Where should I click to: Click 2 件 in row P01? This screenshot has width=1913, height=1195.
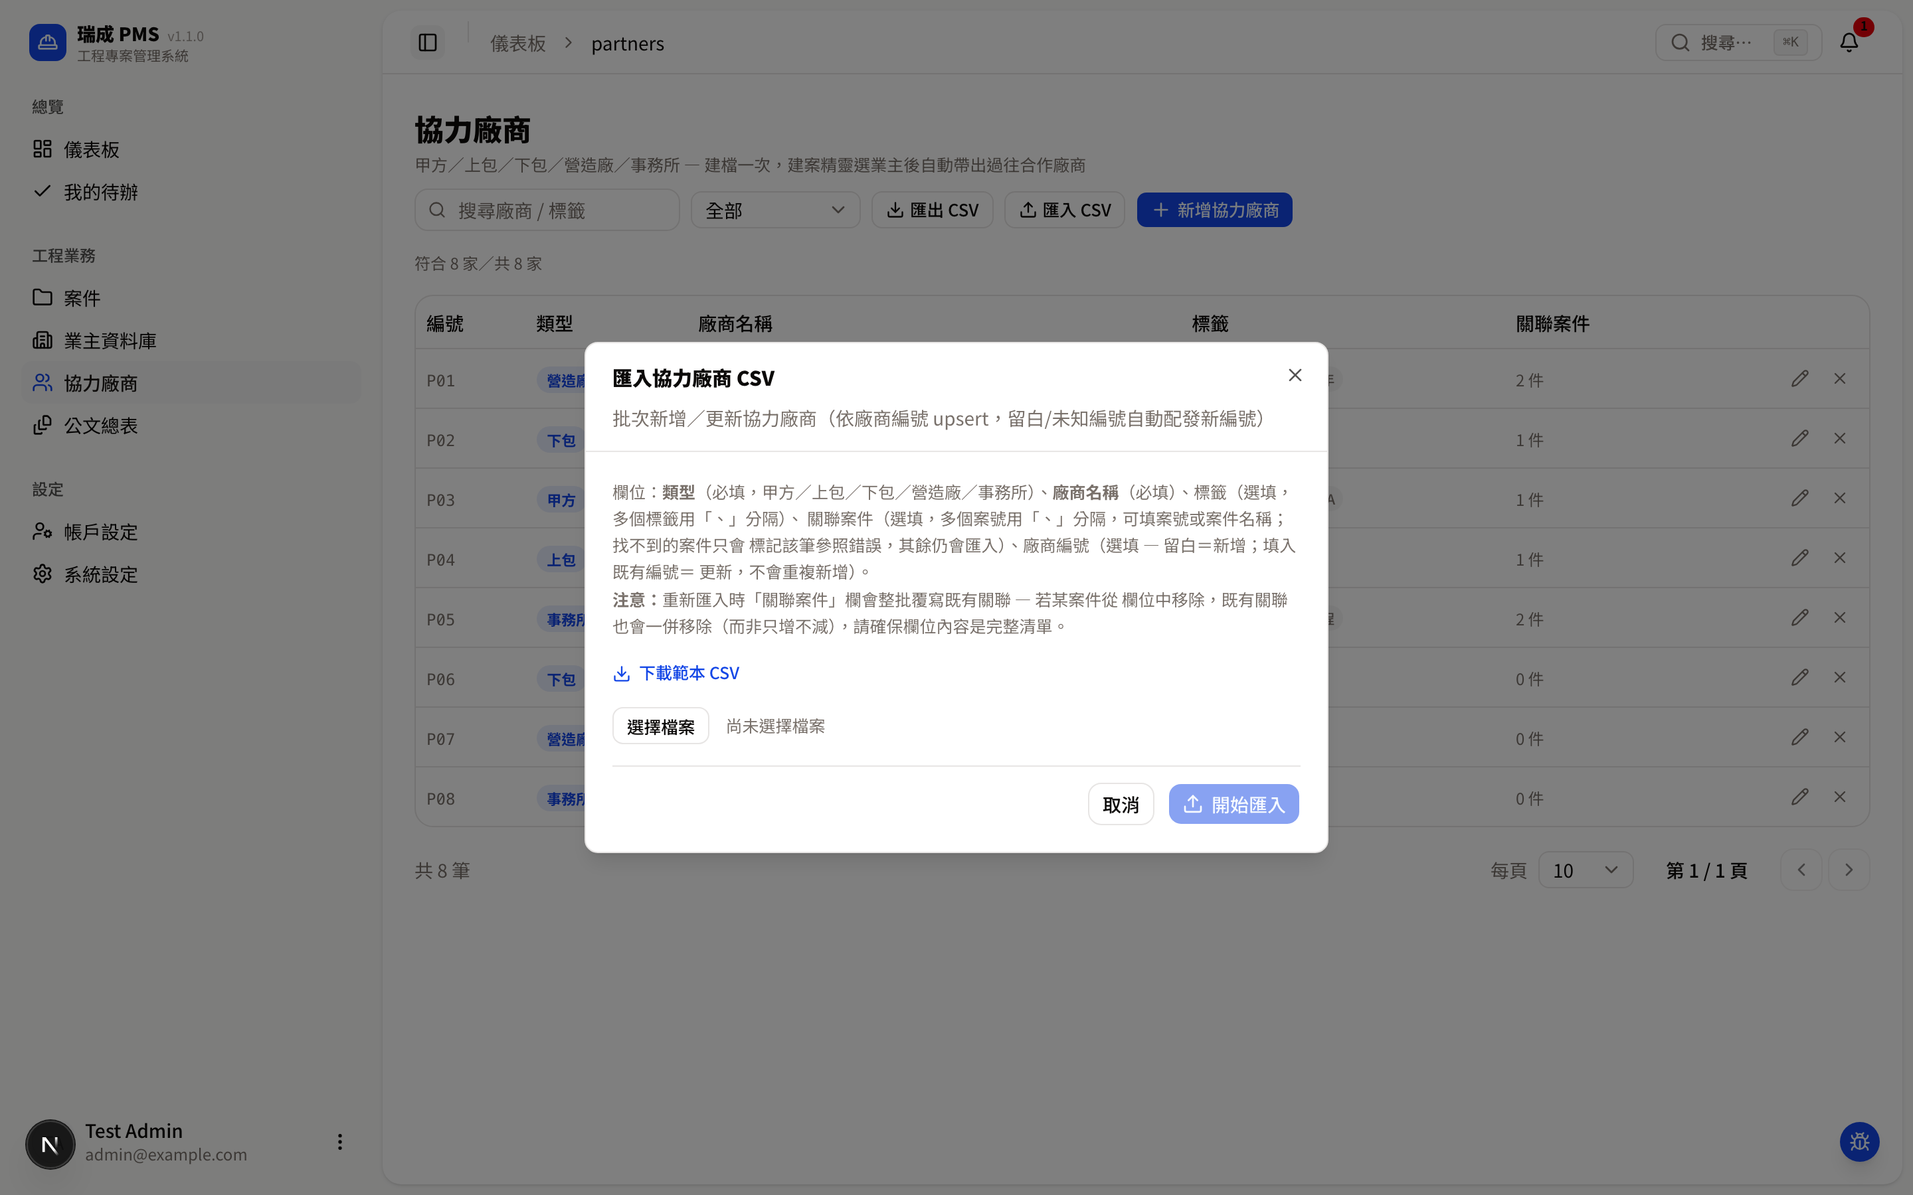[x=1529, y=381]
